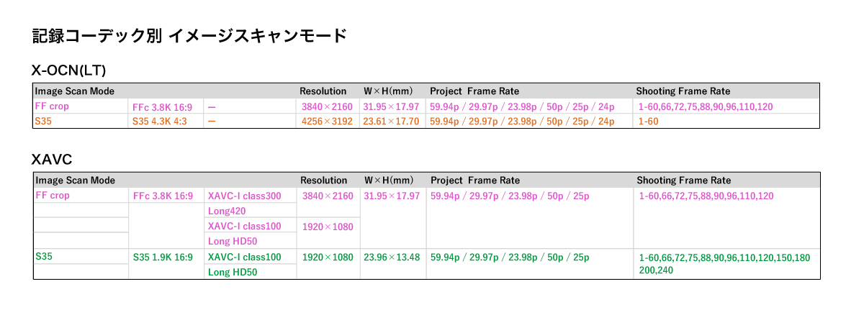Select the pink 1920×1080 resolution cell

pos(327,226)
